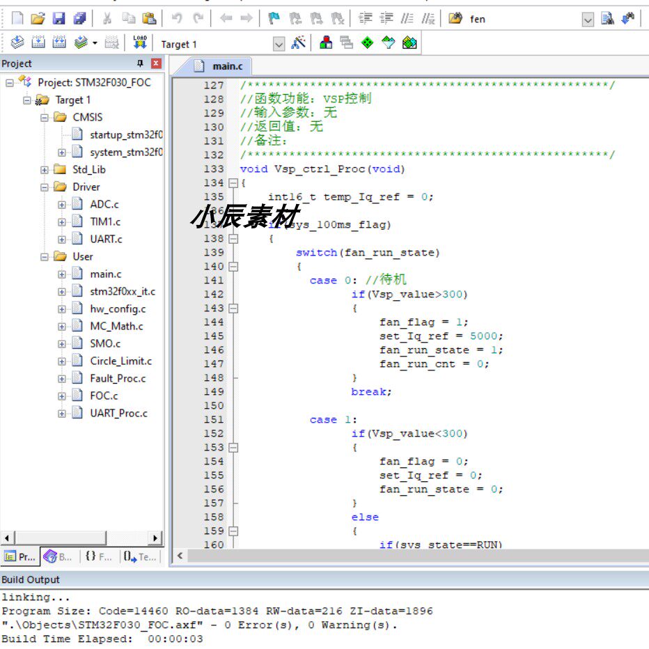The image size is (649, 649).
Task: Translate the current file
Action: click(17, 42)
